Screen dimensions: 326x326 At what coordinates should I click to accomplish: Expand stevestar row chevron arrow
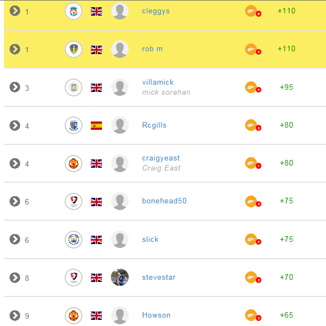coord(14,278)
